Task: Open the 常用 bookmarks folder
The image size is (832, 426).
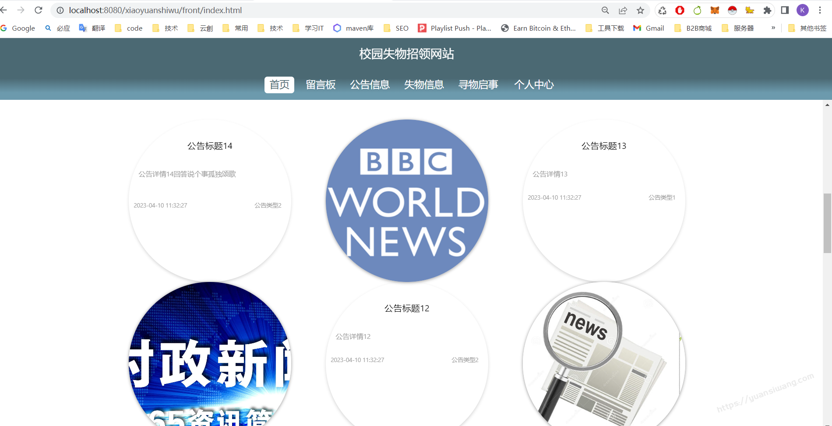Action: (x=235, y=28)
